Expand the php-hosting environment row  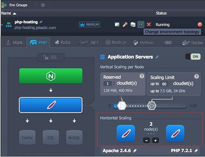(2, 25)
